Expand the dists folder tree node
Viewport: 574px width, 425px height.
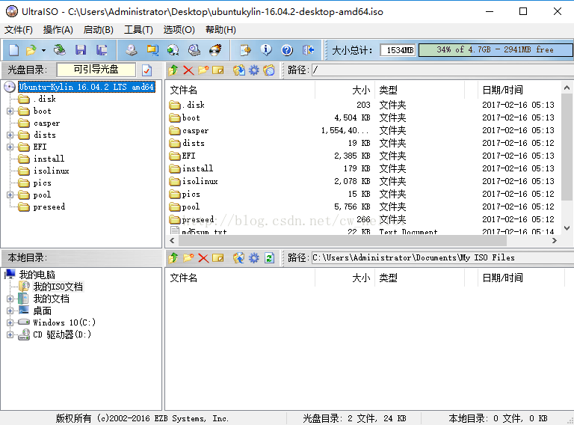[10, 135]
